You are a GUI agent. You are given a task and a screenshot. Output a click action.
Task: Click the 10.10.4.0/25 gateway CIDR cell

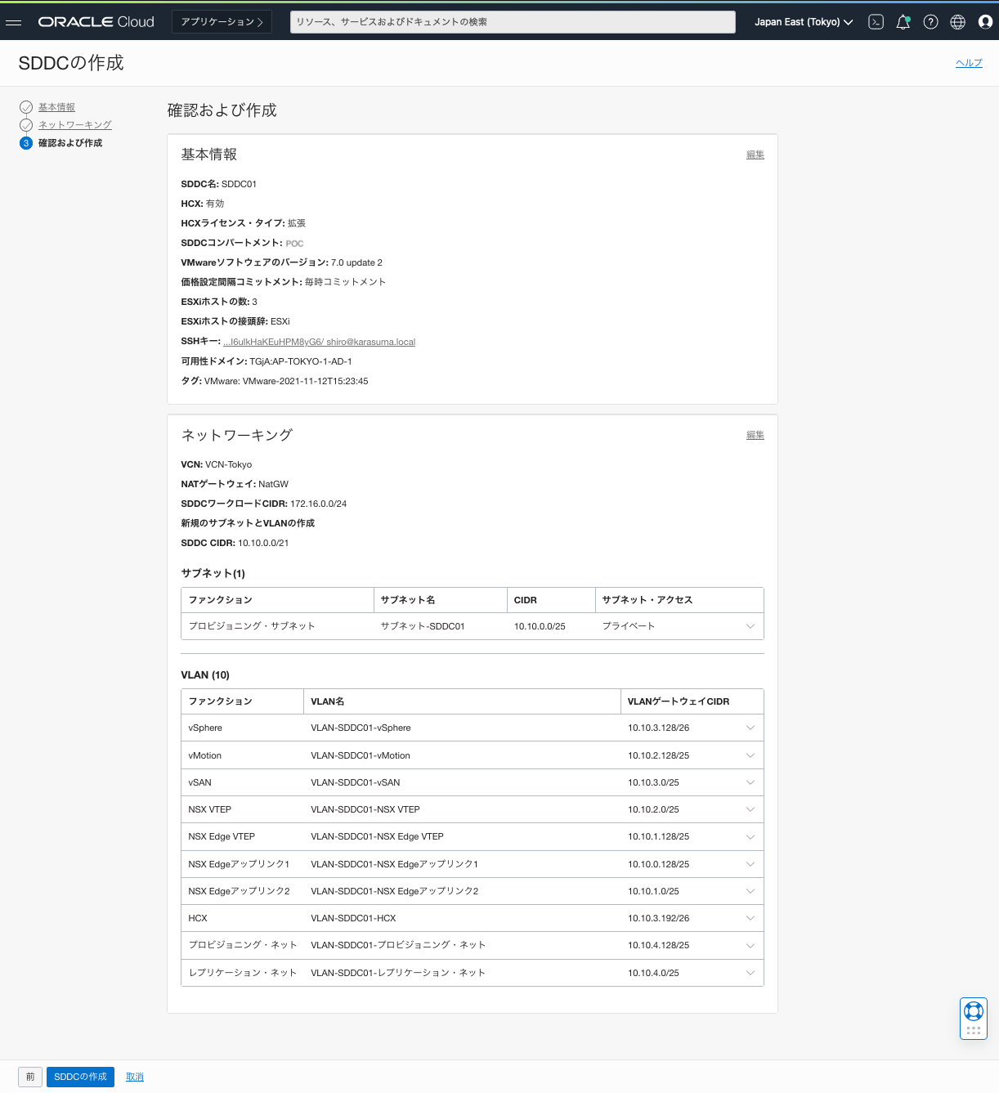653,973
